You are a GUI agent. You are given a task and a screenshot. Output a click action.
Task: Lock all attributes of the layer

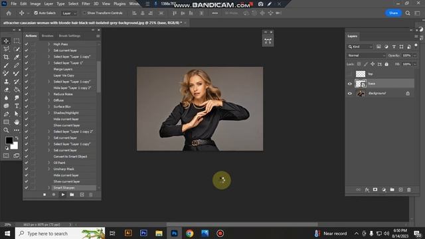[x=386, y=64]
